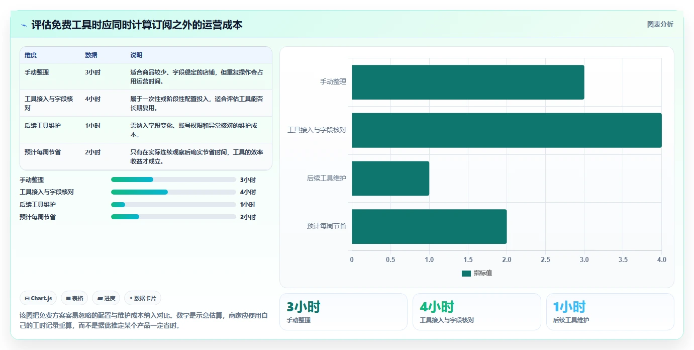
Task: Select the Chart.js tag chip
Action: [x=38, y=298]
